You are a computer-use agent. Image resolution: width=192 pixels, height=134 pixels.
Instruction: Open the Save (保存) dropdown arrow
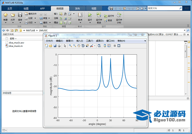pyautogui.click(x=20, y=23)
